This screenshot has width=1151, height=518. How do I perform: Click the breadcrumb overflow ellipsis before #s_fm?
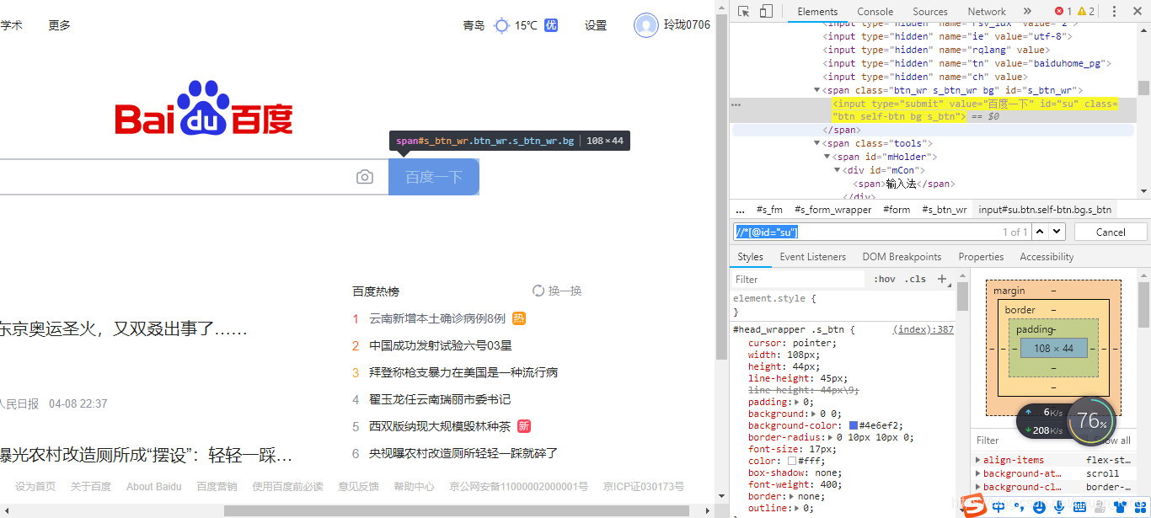[740, 210]
